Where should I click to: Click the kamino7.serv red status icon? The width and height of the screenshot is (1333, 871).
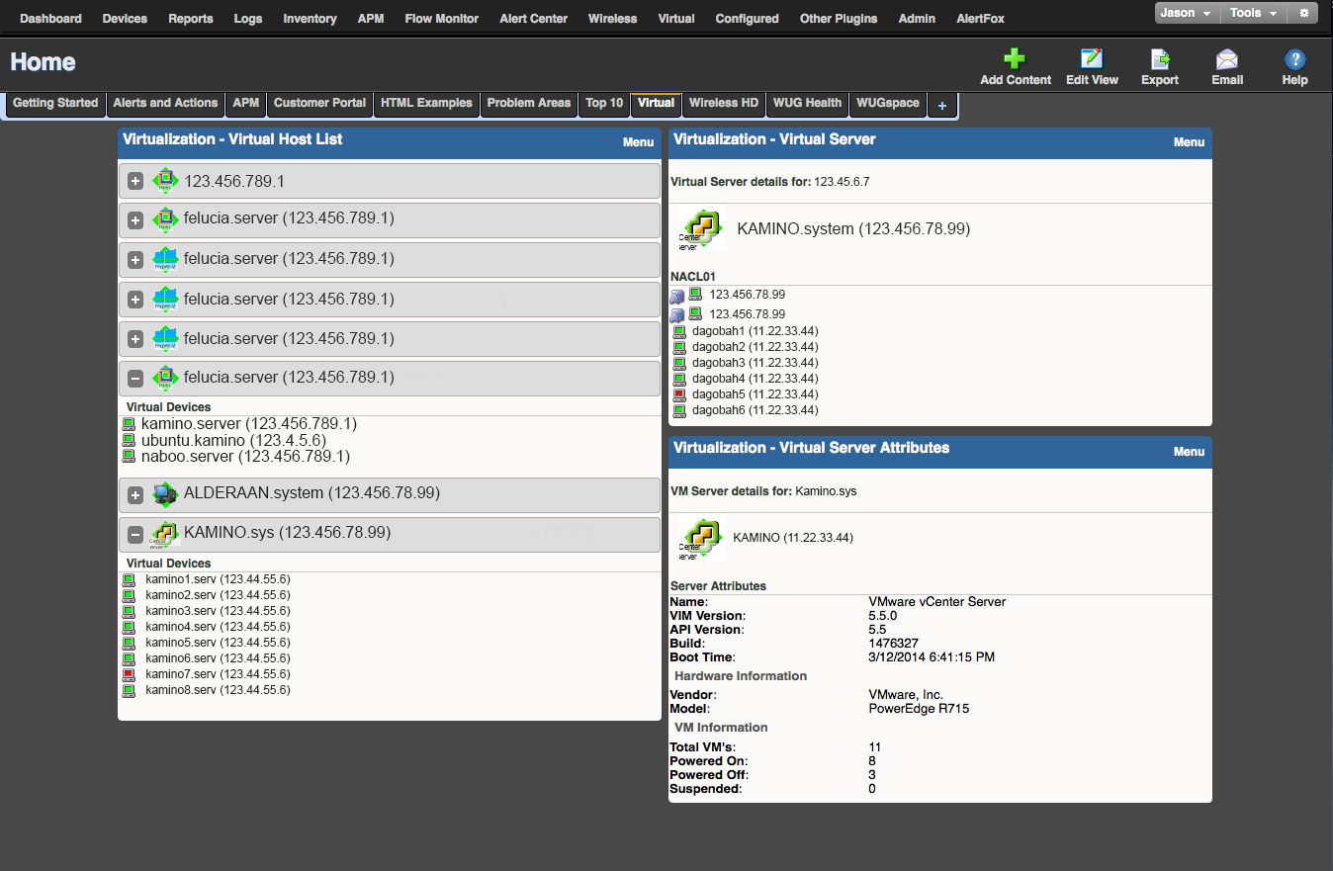129,674
